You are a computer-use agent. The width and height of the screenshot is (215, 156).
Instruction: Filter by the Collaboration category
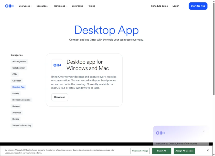[x=18, y=68]
